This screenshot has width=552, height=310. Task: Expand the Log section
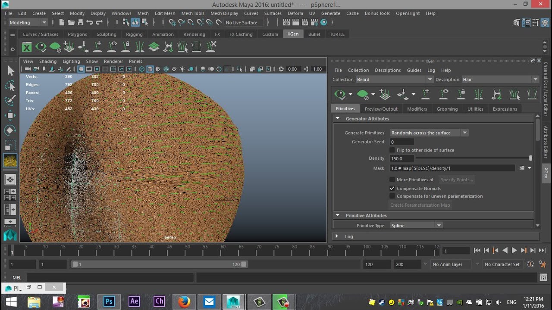click(x=337, y=236)
